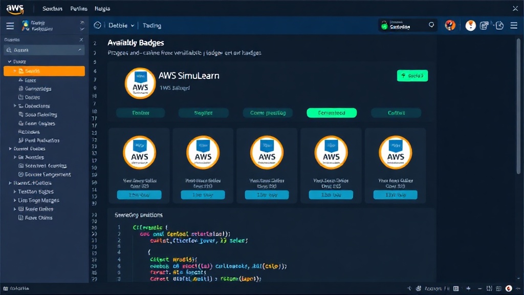
Task: Select the Sagifee filter tab
Action: click(x=203, y=113)
